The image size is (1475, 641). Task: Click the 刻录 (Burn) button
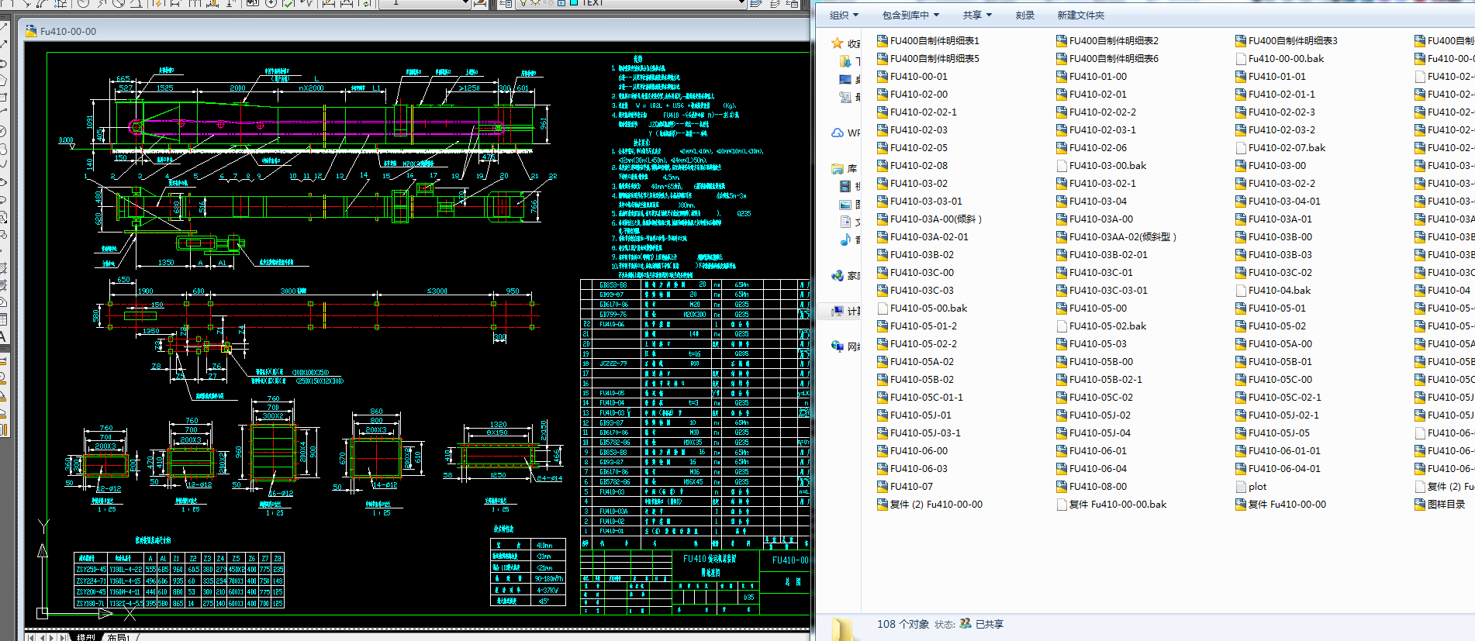1024,16
